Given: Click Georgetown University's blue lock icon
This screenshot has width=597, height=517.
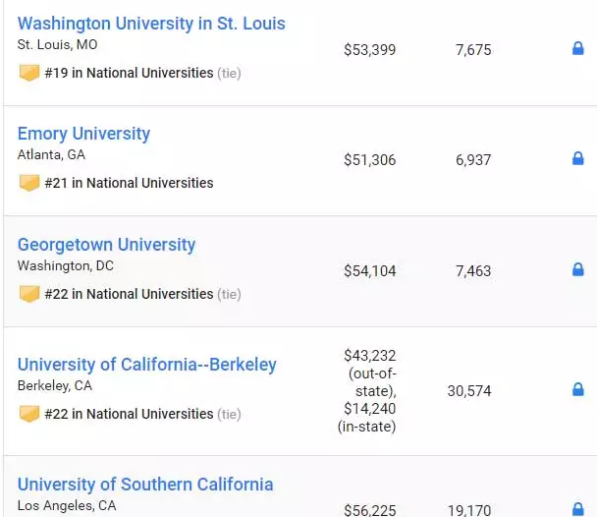Looking at the screenshot, I should [x=578, y=269].
